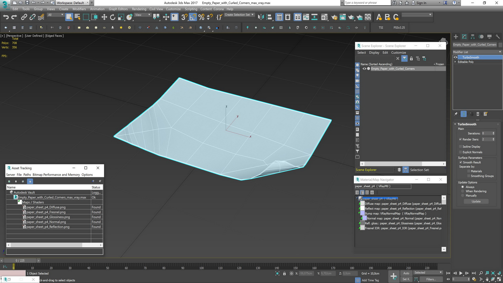
Task: Open the Rendering menu
Action: 139,9
